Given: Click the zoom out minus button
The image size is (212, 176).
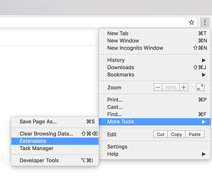Looking at the screenshot, I should coord(158,87).
